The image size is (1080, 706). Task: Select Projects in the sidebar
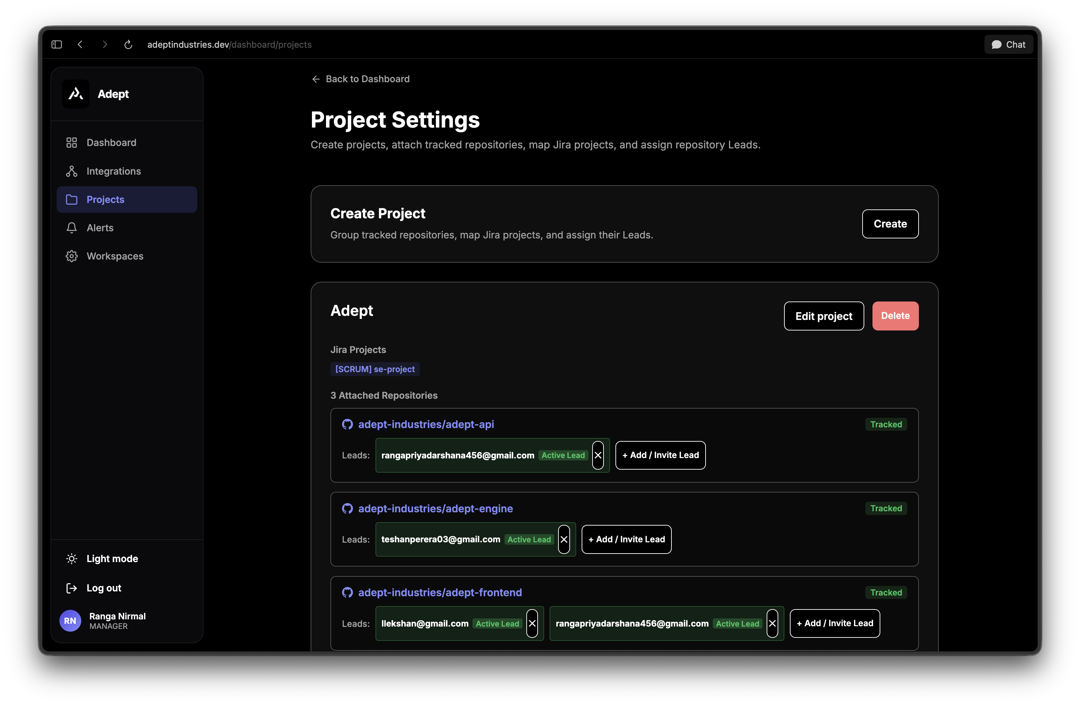click(x=127, y=200)
